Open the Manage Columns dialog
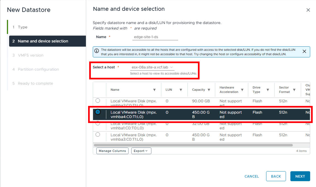This screenshot has height=187, width=316. coord(112,151)
